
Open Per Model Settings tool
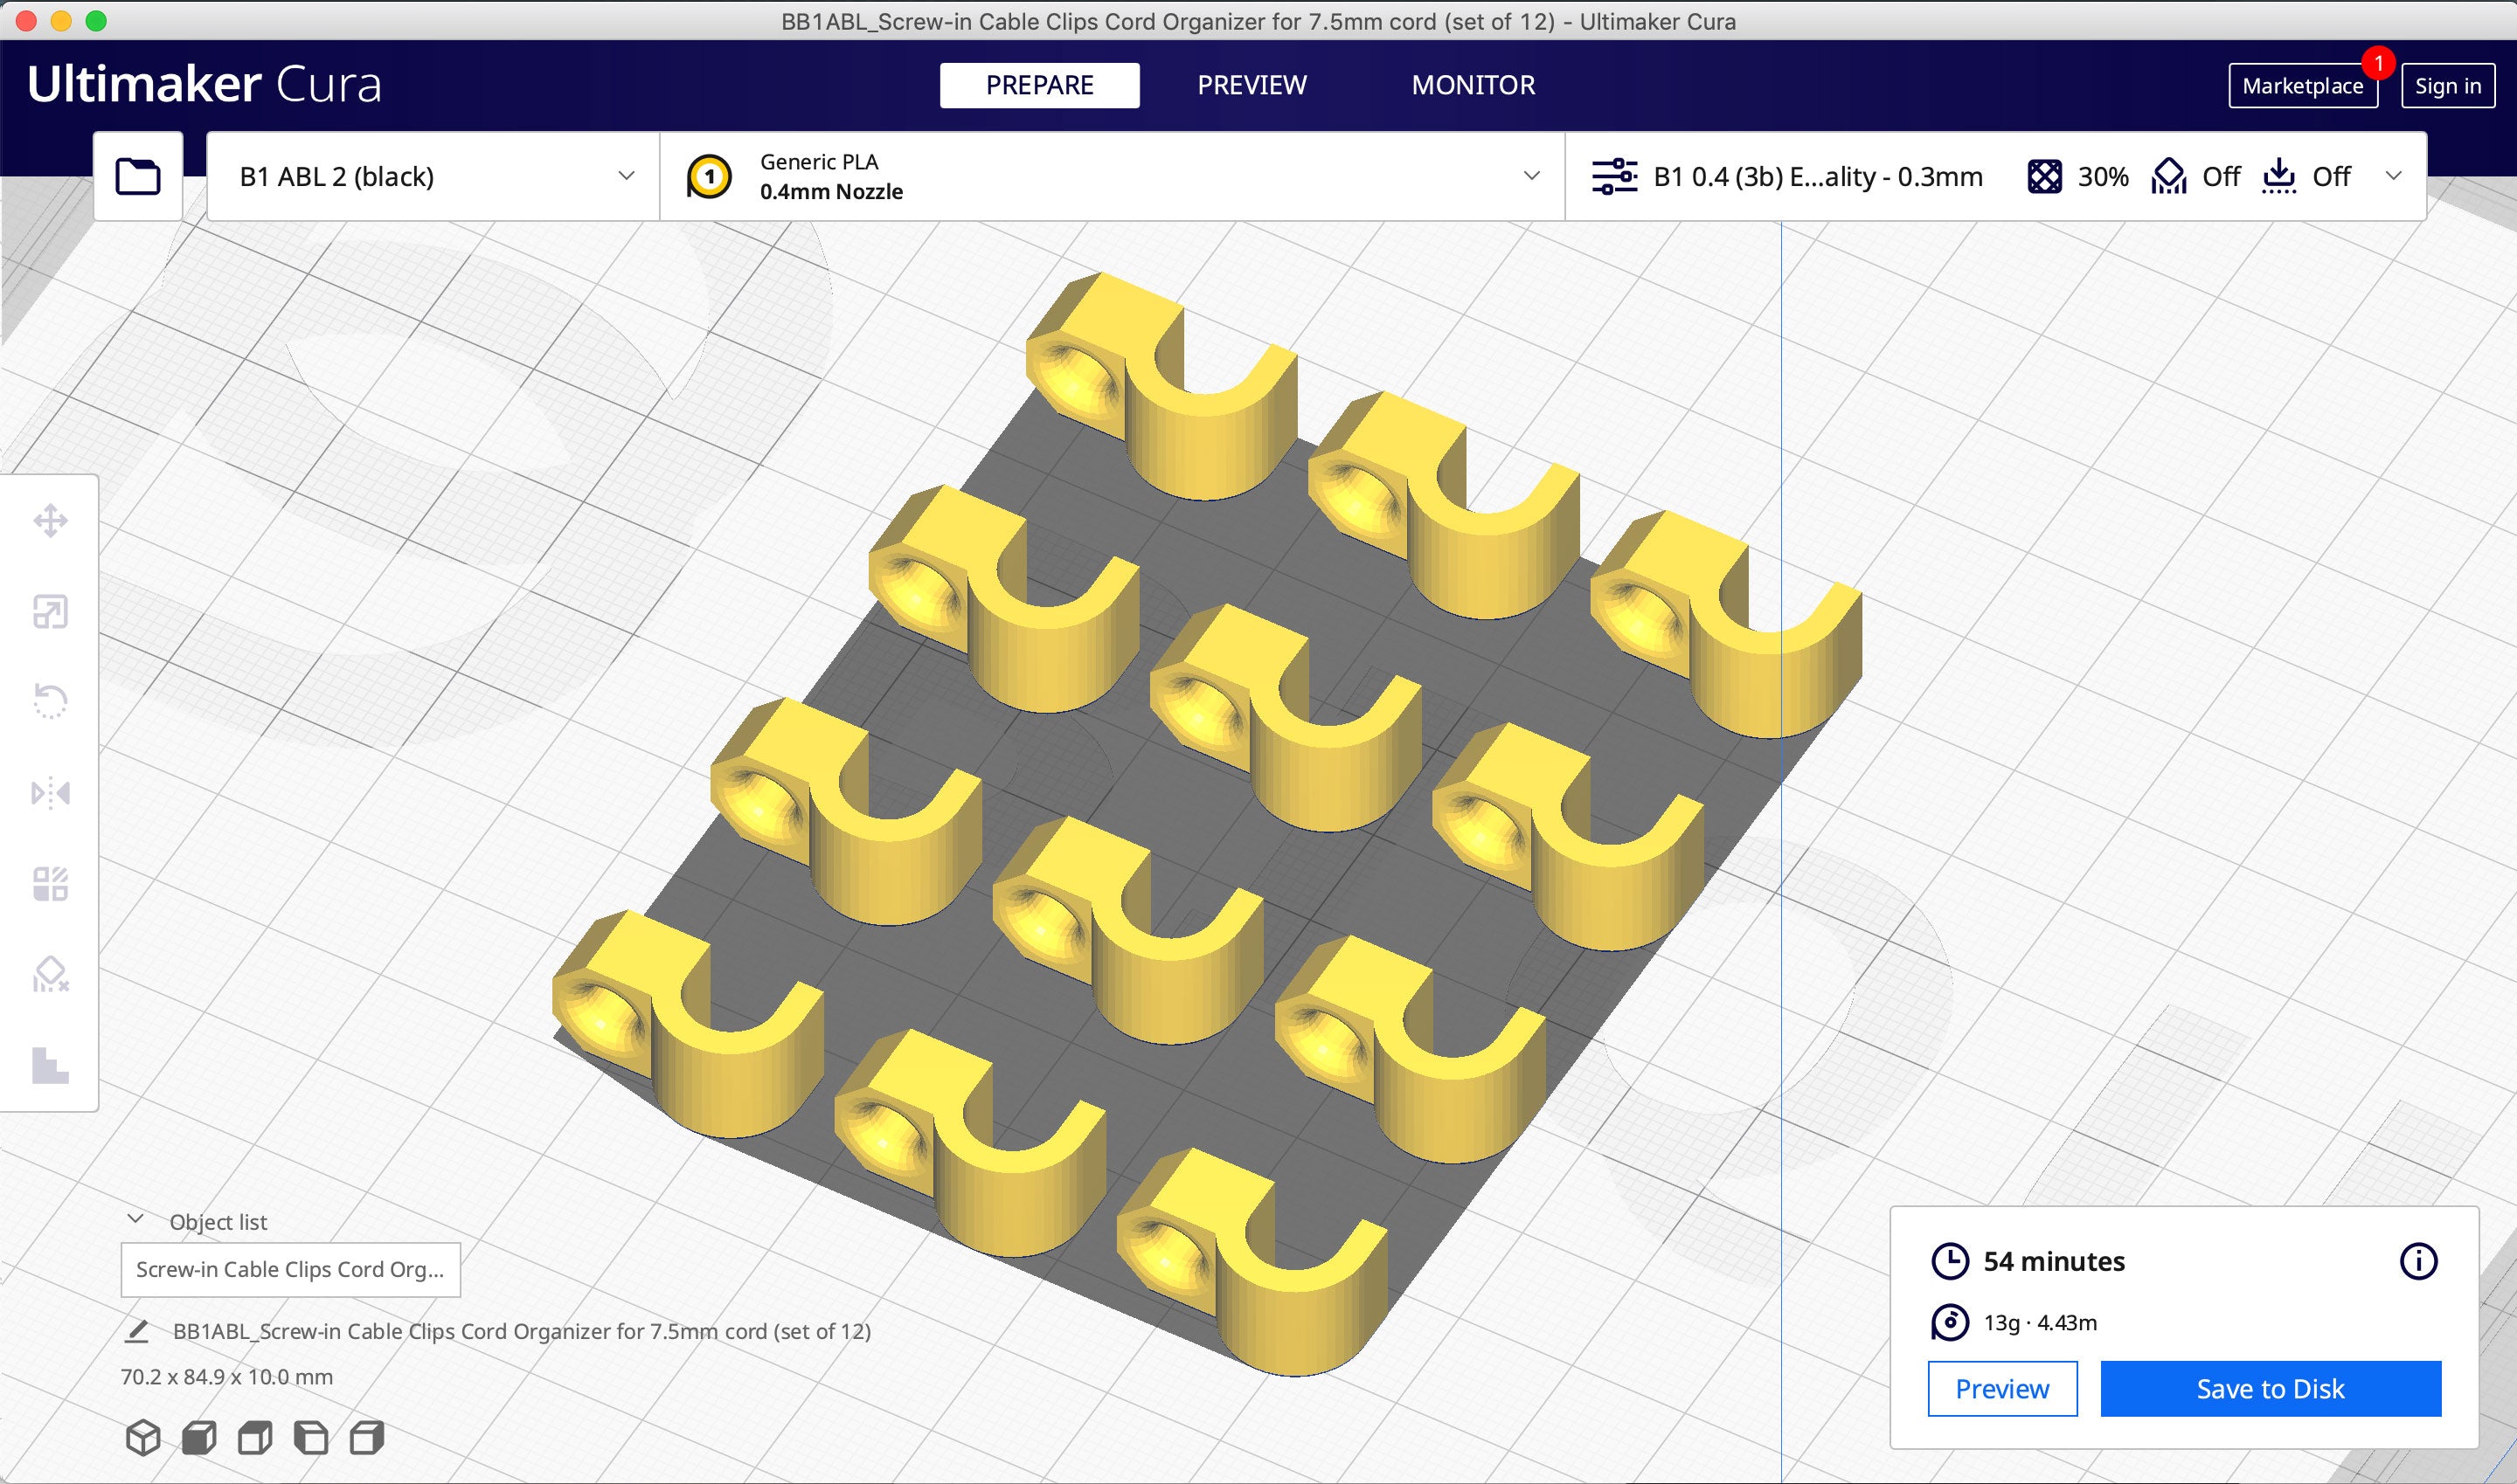point(50,884)
